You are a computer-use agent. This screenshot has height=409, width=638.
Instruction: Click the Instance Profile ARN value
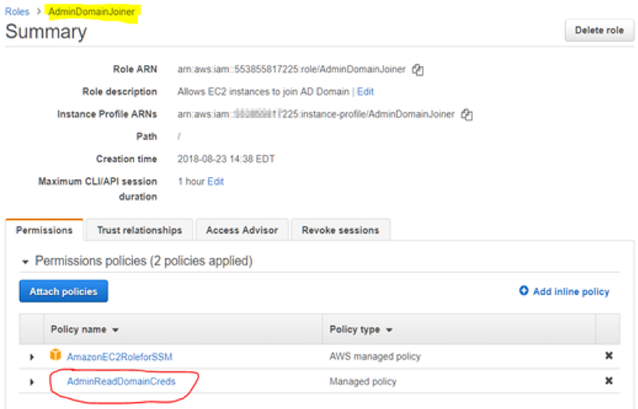pyautogui.click(x=316, y=115)
